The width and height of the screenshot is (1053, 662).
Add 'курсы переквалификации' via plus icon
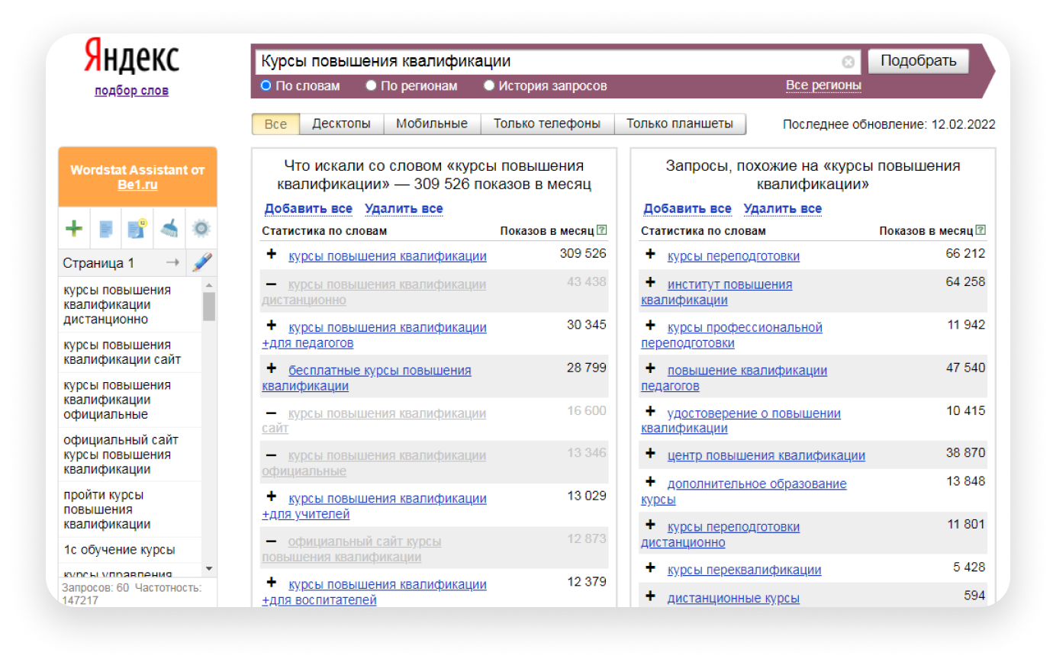[650, 568]
